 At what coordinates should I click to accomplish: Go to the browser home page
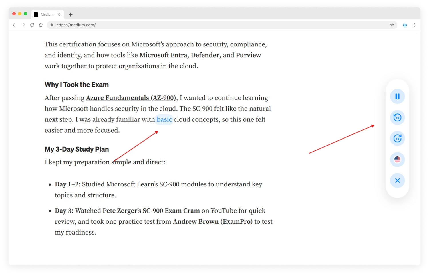(x=41, y=25)
